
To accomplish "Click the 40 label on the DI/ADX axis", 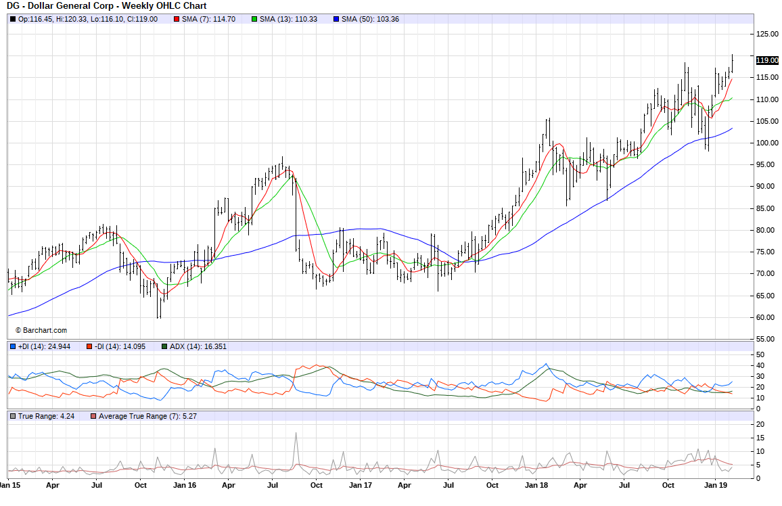I will click(760, 366).
